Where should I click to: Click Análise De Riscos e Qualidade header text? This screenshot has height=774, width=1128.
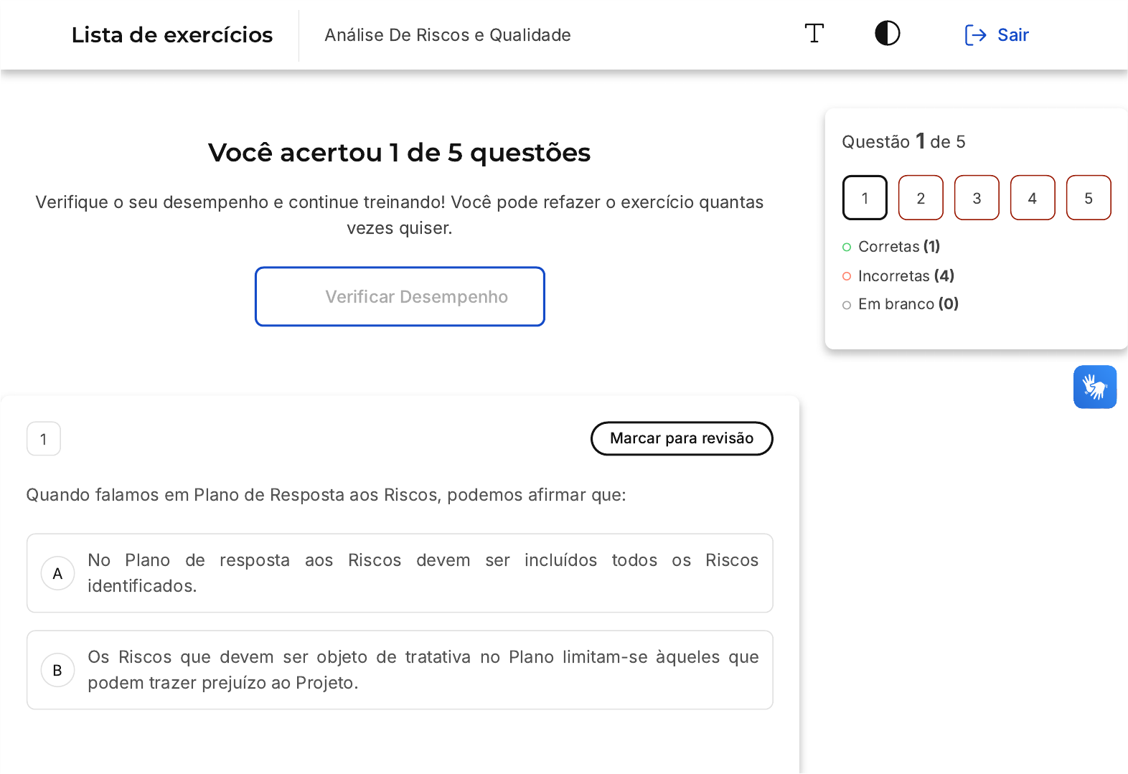pyautogui.click(x=448, y=35)
